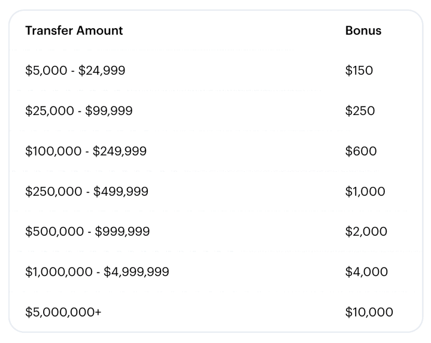Image resolution: width=431 pixels, height=343 pixels.
Task: Click the $10,000 bonus value
Action: (369, 312)
